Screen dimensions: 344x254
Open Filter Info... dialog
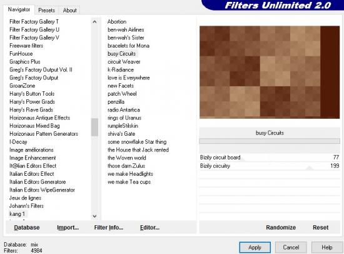tap(109, 228)
